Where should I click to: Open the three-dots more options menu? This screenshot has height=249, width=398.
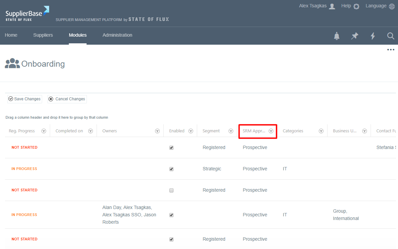pos(391,50)
